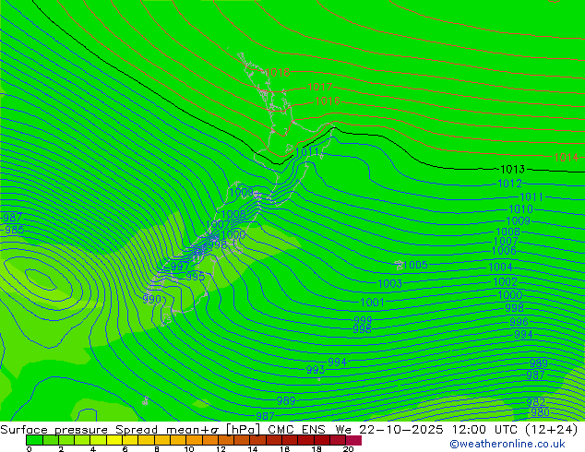The image size is (585, 452).
Task: Click the blue 1001 isobar label
Action: point(372,303)
